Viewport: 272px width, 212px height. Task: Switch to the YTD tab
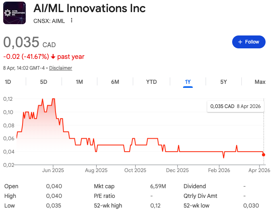151,82
